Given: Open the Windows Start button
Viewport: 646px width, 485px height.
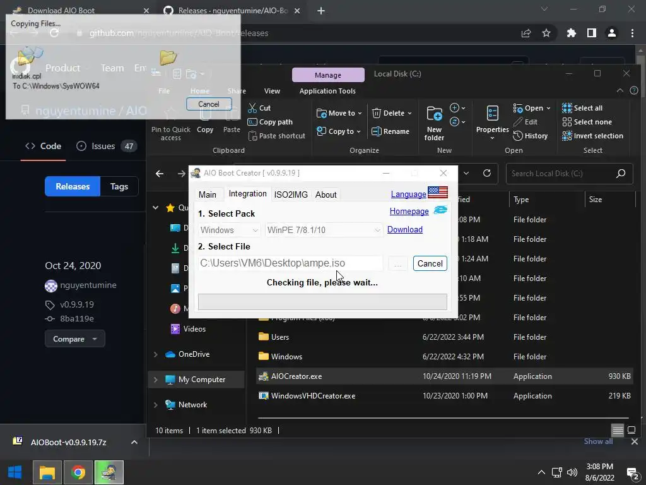Looking at the screenshot, I should click(15, 472).
